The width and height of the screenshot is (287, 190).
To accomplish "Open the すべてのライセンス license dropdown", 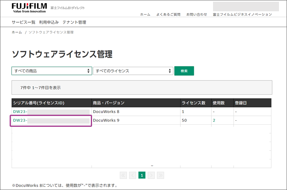I will [133, 71].
